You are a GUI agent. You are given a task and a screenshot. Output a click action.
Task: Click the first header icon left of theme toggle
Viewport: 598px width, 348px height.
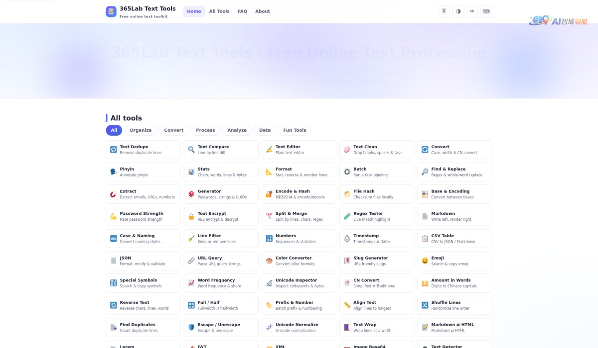point(444,11)
